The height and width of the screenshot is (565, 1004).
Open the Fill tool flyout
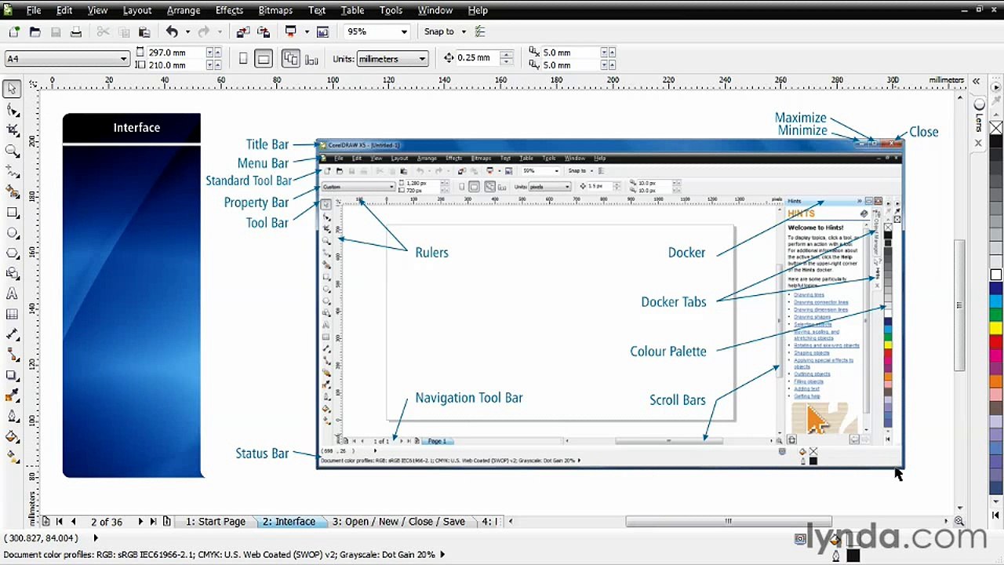[13, 437]
